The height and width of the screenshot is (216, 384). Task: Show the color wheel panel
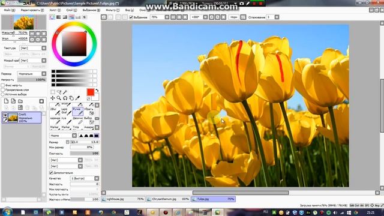(52, 17)
